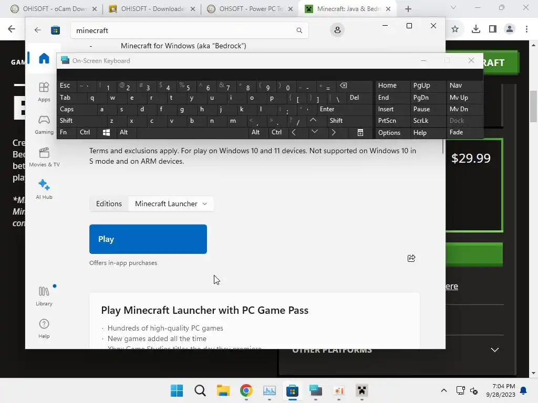The image size is (538, 403).
Task: Open Library in Store sidebar
Action: coord(44,296)
